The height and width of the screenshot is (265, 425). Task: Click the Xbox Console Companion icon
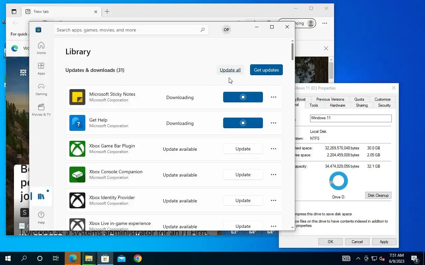click(77, 175)
